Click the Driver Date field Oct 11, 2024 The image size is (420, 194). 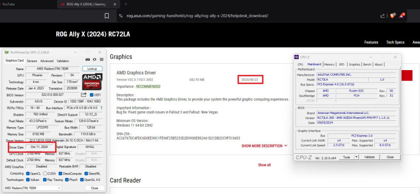click(x=39, y=147)
